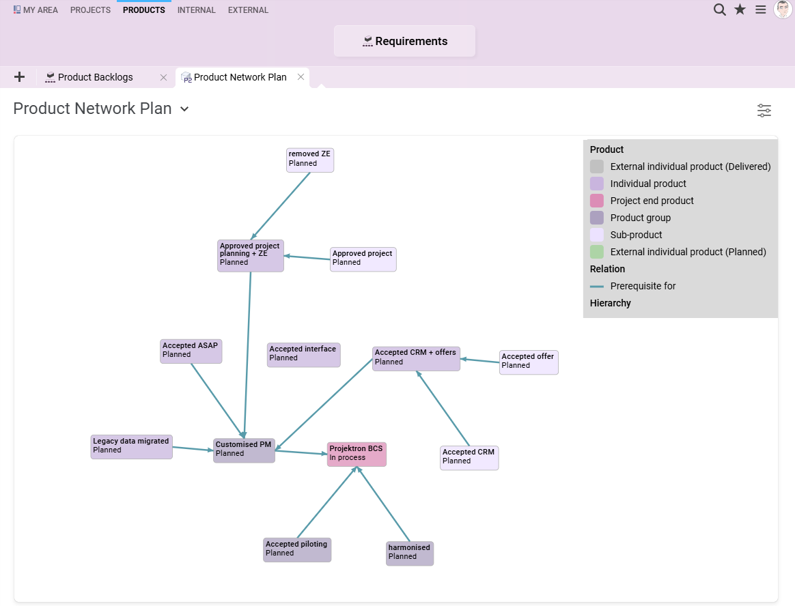Click the 'Prerequisite for' legend label
This screenshot has width=795, height=606.
pyautogui.click(x=643, y=286)
